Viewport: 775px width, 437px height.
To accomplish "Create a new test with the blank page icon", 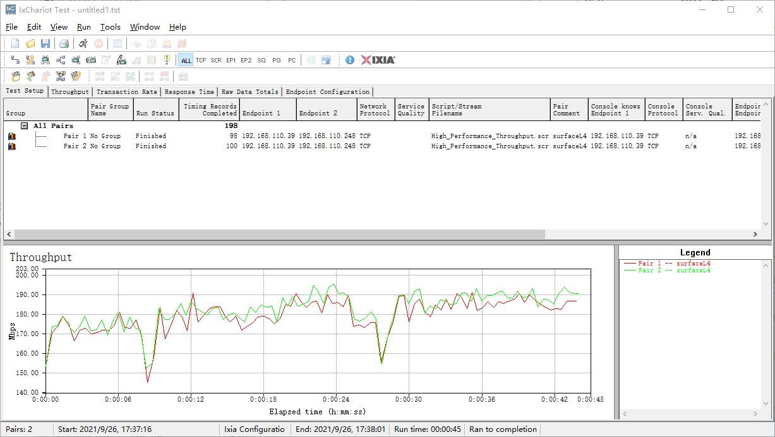I will [x=15, y=44].
